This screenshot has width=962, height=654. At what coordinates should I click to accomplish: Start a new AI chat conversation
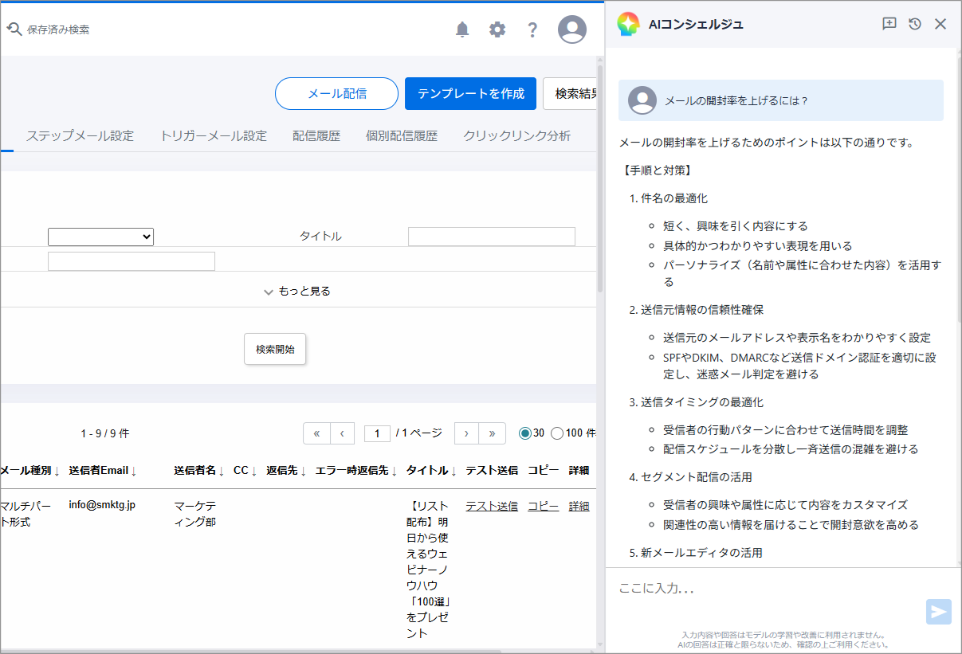point(889,24)
